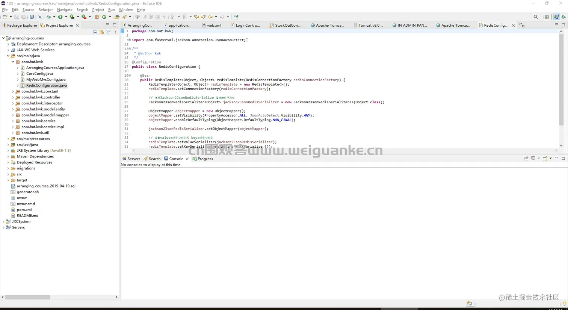Screen dimensions: 568x310
Task: Click Collapse All icon in Project Explorer
Action: click(x=95, y=32)
